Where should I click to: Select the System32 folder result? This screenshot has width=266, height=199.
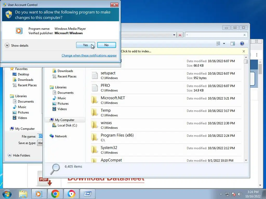(166, 150)
